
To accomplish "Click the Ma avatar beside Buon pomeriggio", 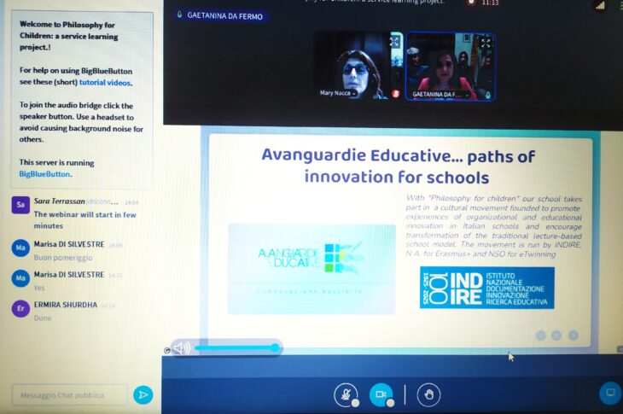I will coord(20,248).
